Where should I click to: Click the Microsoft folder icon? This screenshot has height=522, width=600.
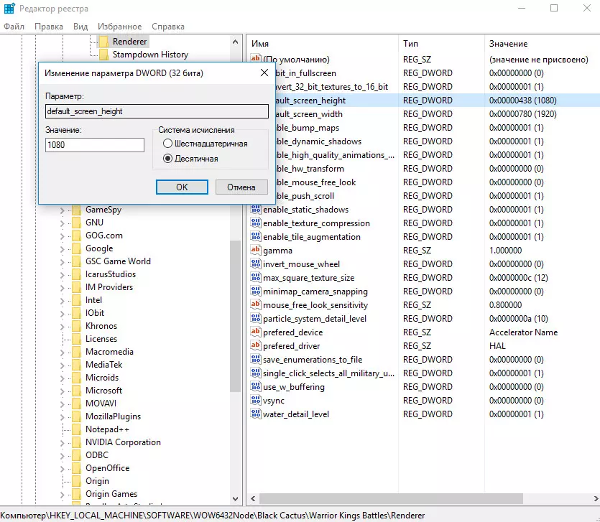(77, 391)
